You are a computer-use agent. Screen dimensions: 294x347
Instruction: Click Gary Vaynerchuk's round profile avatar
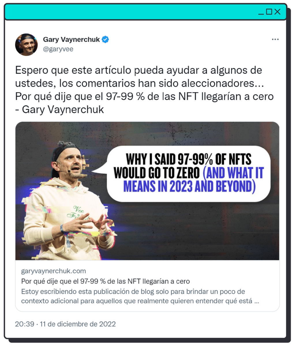26,44
